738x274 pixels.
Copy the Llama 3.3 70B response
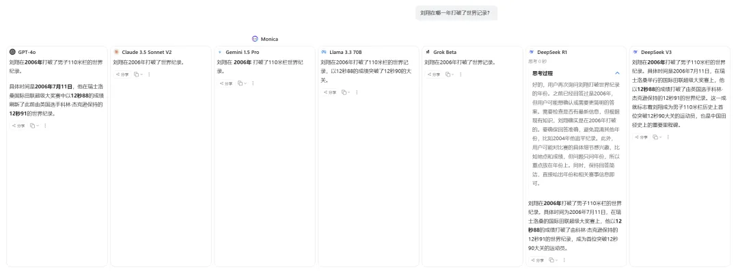[x=344, y=92]
